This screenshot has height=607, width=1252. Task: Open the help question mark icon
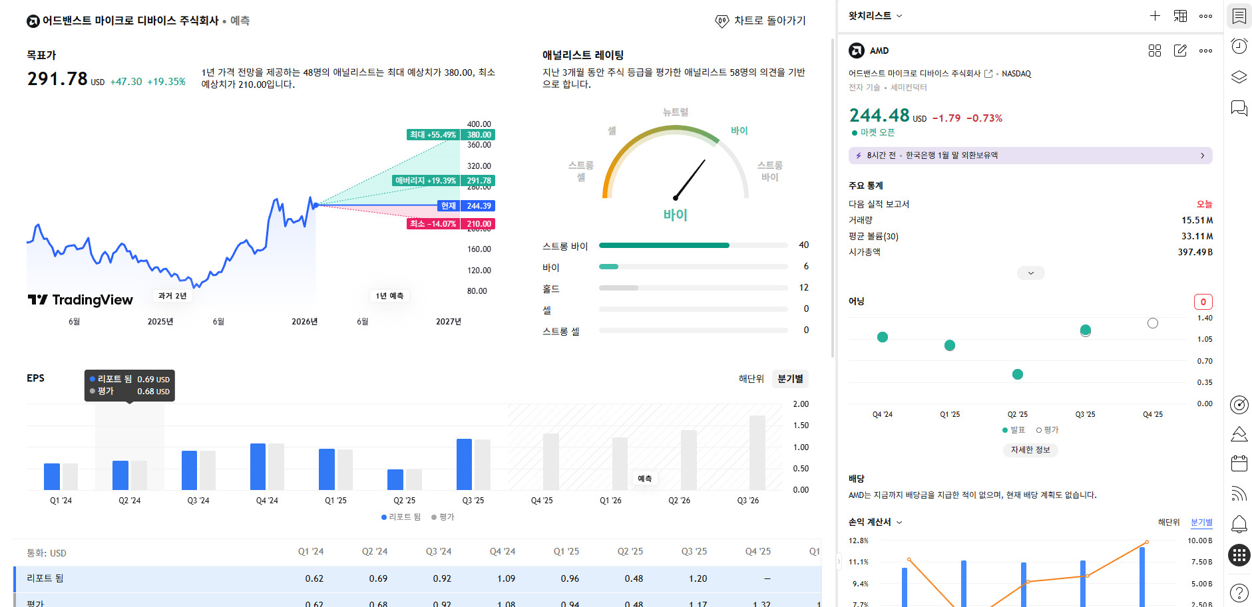tap(1239, 592)
